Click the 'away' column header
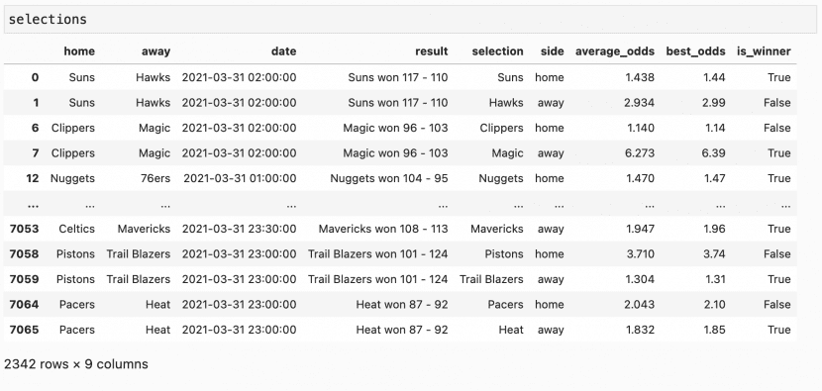Screen dimensions: 822x391 (x=155, y=51)
